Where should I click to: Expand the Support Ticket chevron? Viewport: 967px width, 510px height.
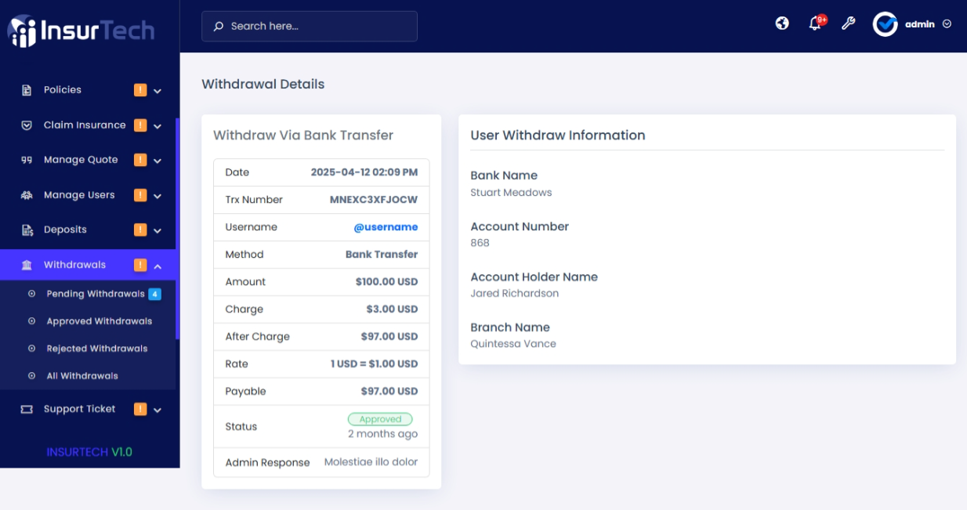158,410
